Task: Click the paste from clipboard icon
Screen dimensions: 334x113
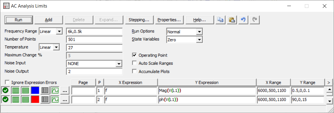Action: [x=232, y=20]
